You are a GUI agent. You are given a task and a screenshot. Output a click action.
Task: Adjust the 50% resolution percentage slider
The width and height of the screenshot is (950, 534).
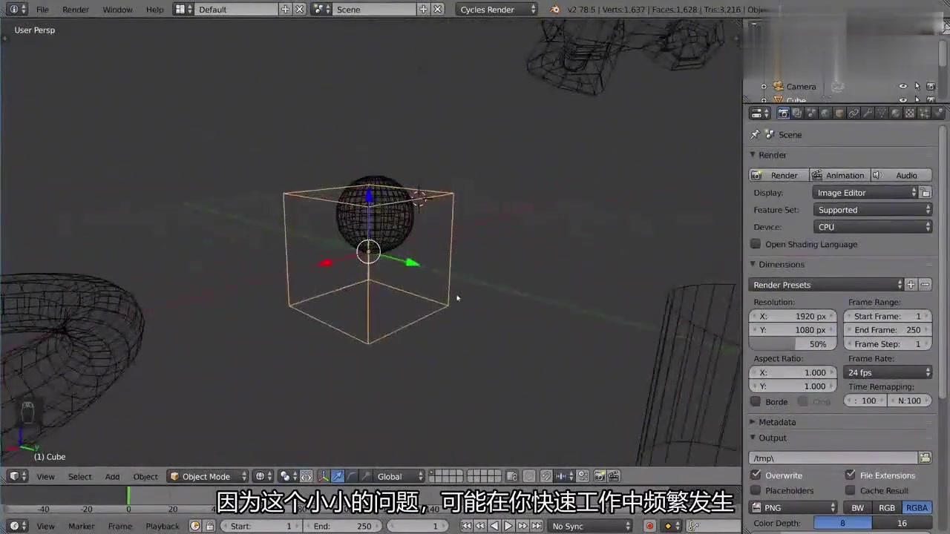click(x=793, y=344)
